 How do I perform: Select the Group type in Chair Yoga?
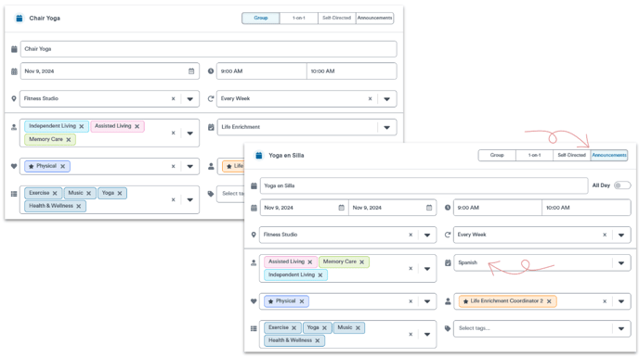pos(261,18)
